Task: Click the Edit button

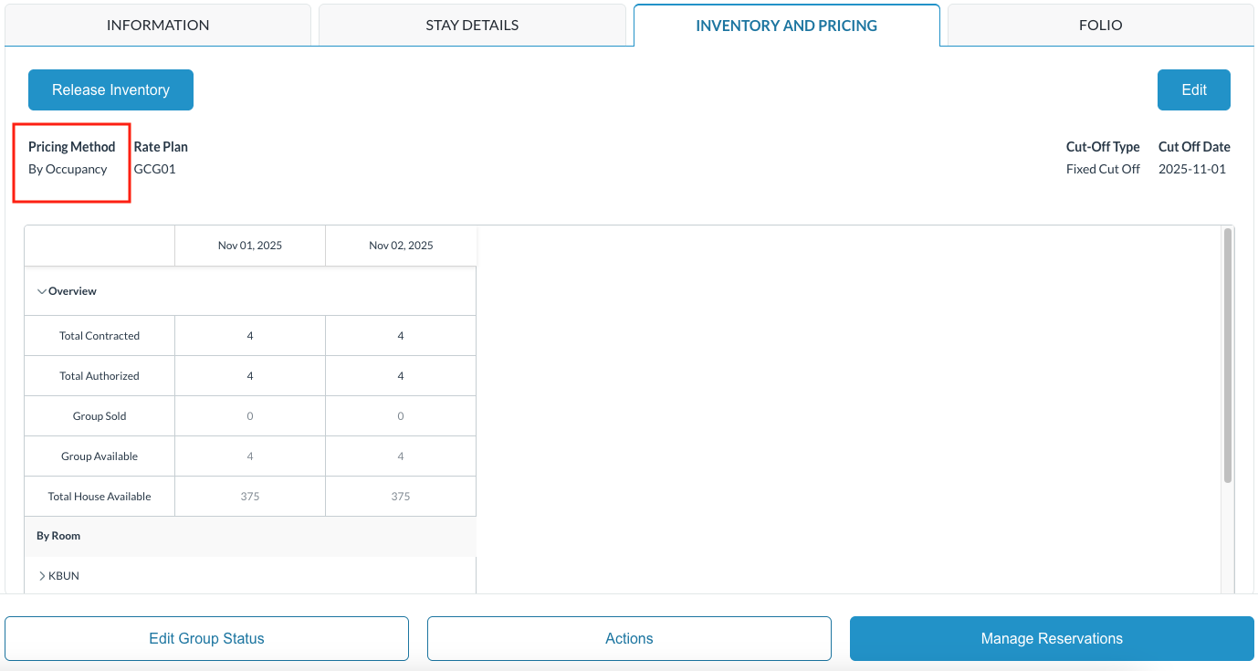Action: click(x=1193, y=89)
